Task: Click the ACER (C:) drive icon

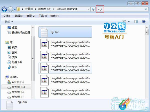Action: pyautogui.click(x=9, y=82)
